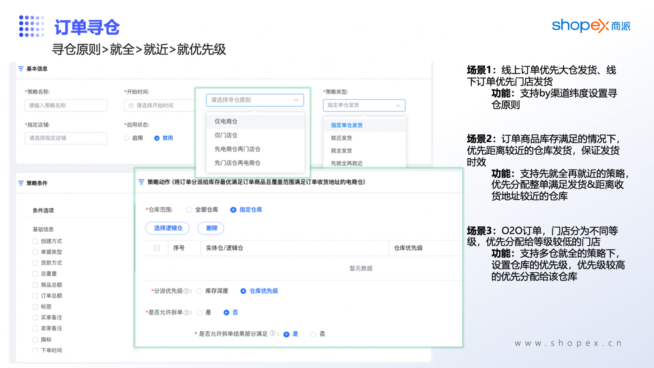Click the 基本信息 section filter icon
This screenshot has width=654, height=368.
(x=21, y=69)
